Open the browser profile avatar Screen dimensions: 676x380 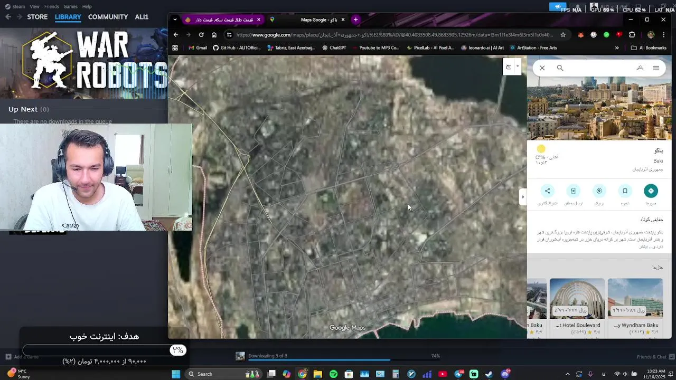click(651, 35)
